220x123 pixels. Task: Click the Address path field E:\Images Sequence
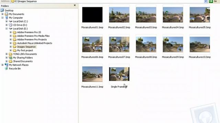107,1
